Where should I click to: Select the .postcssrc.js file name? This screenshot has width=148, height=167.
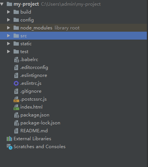click(34, 99)
